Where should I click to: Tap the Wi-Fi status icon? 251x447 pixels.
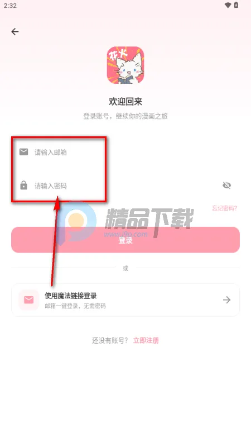(x=228, y=5)
